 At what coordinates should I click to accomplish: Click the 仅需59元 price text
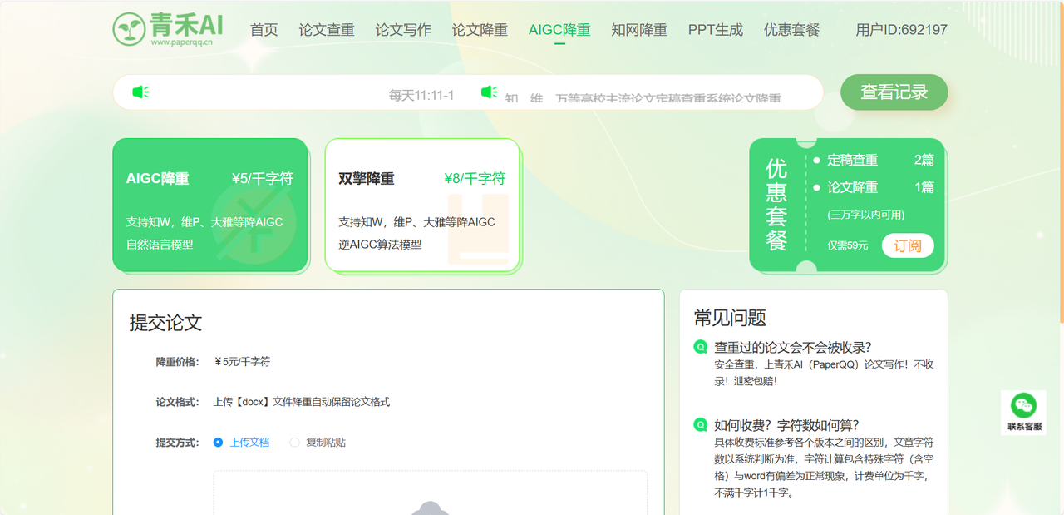pyautogui.click(x=847, y=245)
